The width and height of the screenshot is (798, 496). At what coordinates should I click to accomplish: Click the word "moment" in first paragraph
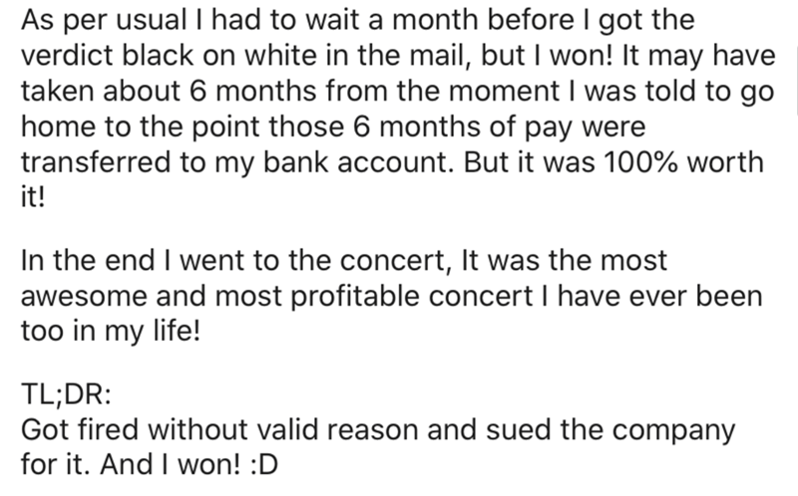tap(504, 92)
